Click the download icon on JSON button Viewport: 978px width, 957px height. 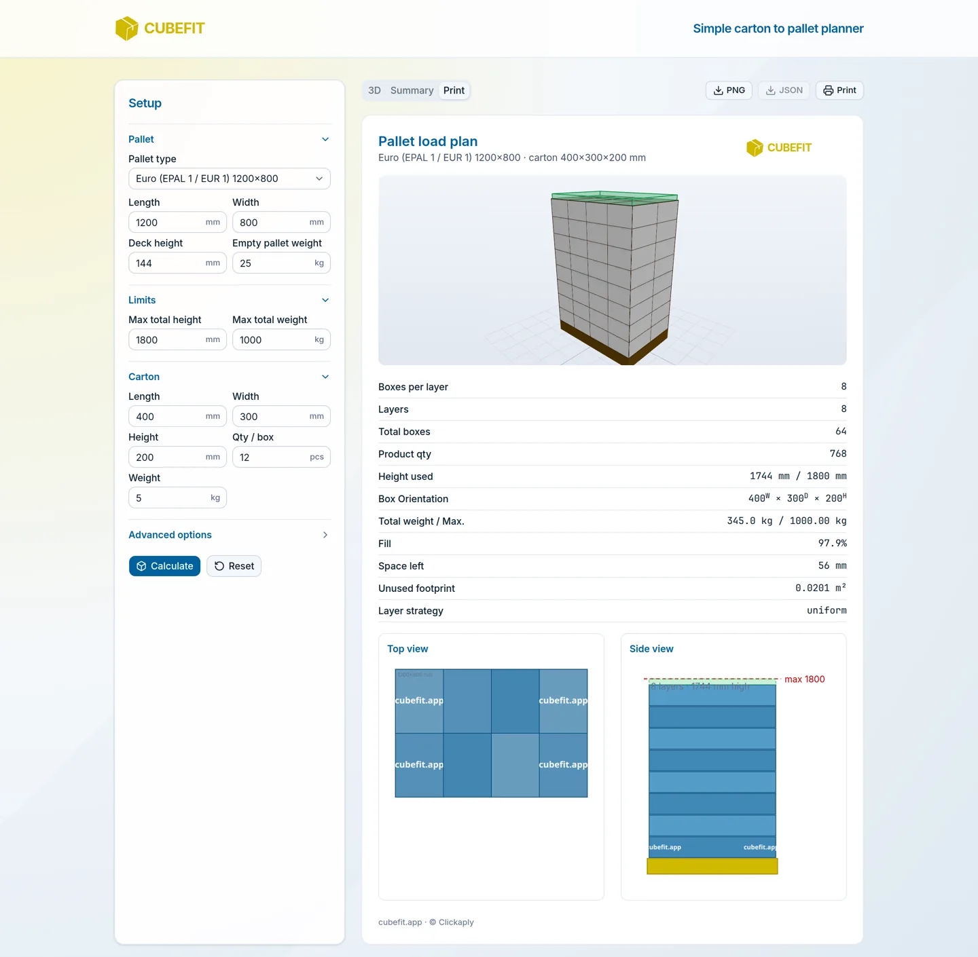[x=771, y=90]
